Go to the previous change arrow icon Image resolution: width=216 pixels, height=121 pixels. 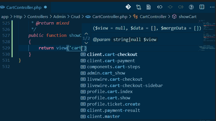click(x=160, y=7)
